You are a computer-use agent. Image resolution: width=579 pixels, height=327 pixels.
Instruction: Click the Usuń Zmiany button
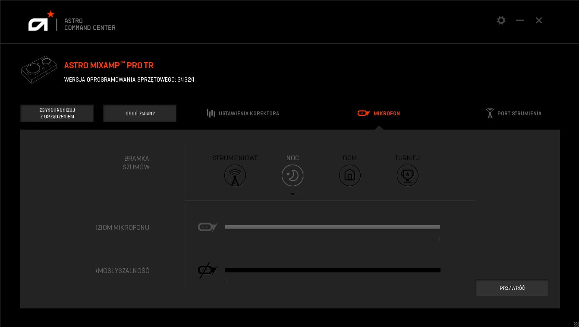[140, 113]
